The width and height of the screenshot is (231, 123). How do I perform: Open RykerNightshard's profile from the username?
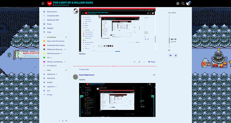(x=86, y=75)
